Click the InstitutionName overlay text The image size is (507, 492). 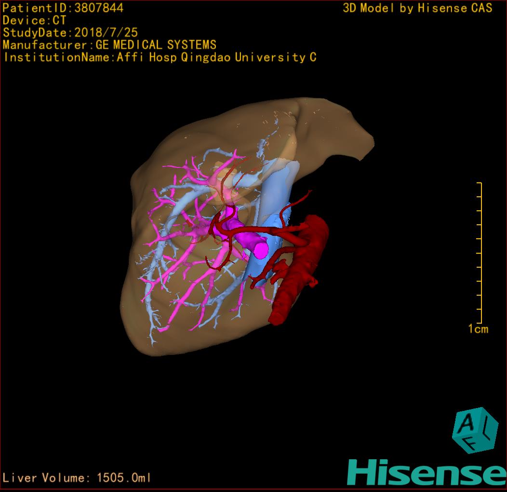[x=160, y=57]
